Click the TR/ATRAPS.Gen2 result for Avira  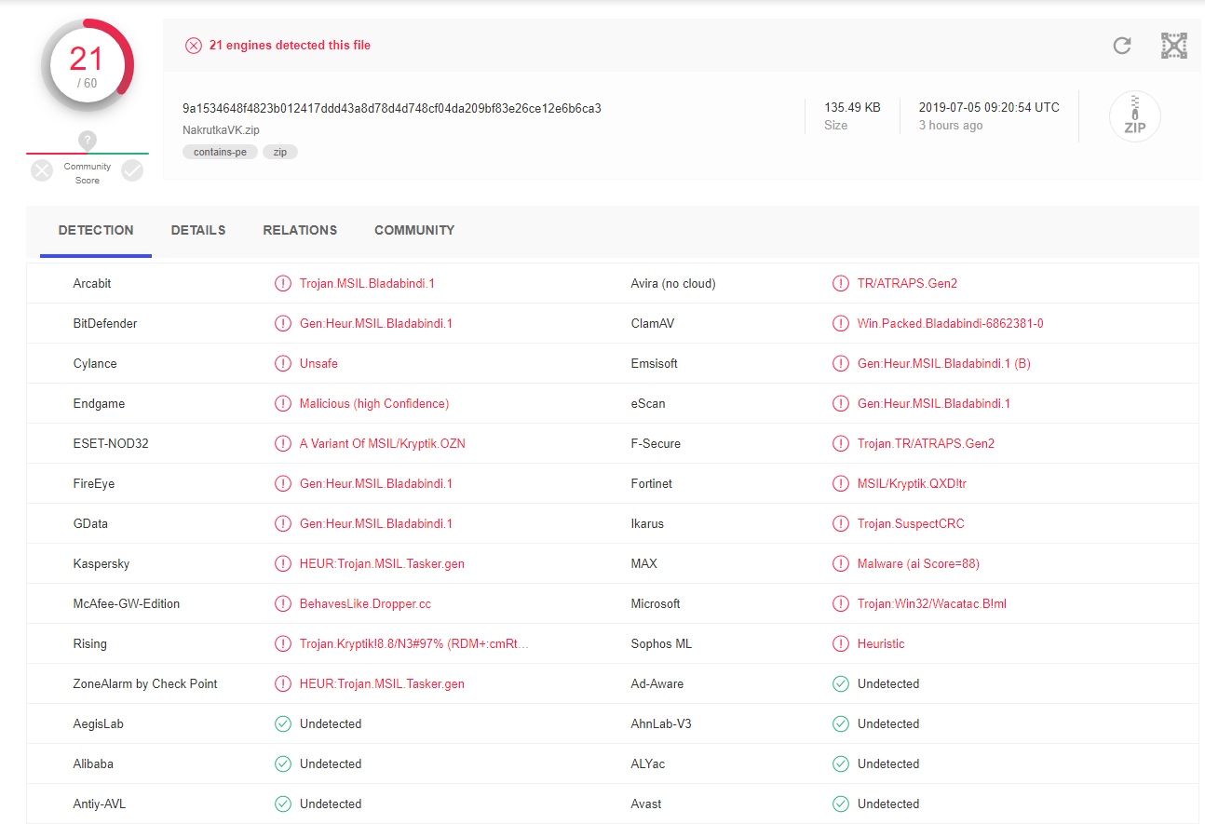tap(907, 283)
